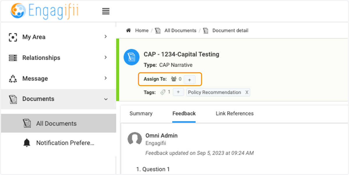This screenshot has height=175, width=349.
Task: Open All Documents in sidebar
Action: click(x=58, y=123)
